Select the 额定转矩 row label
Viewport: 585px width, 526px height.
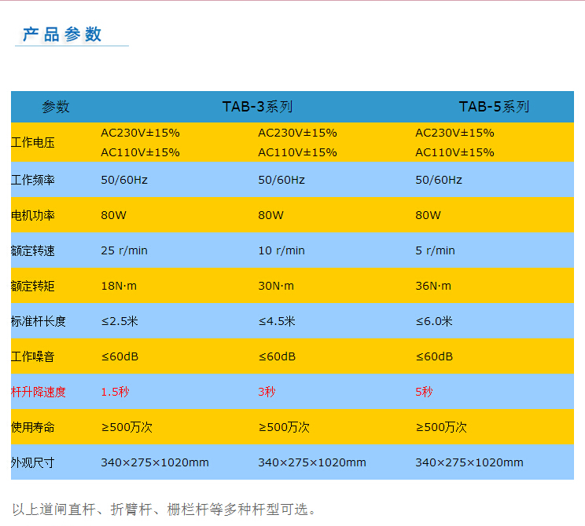(x=33, y=286)
